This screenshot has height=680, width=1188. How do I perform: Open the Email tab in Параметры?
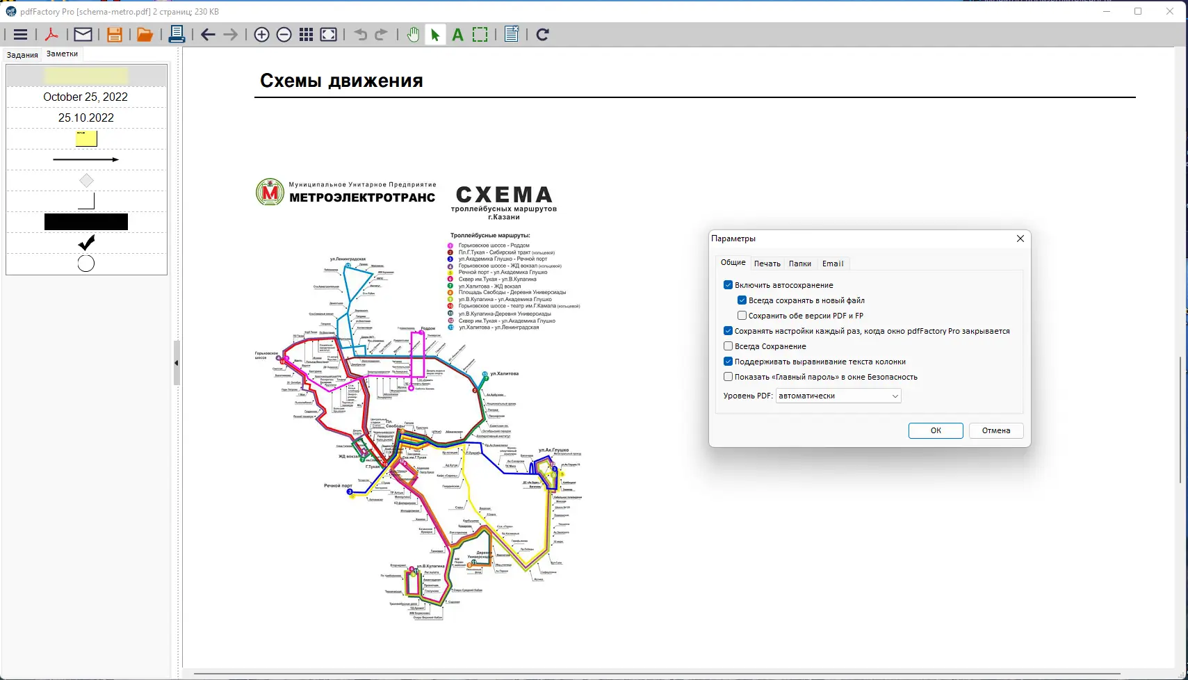click(833, 264)
